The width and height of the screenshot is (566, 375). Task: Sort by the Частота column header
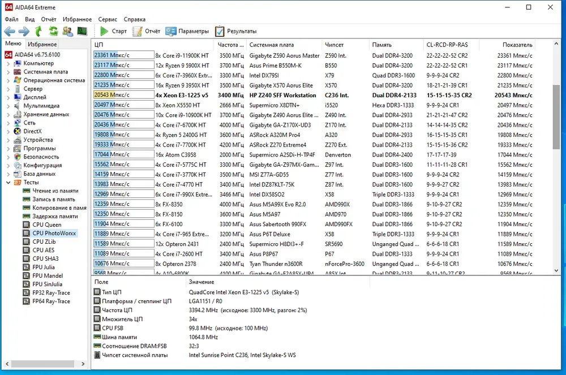point(230,45)
